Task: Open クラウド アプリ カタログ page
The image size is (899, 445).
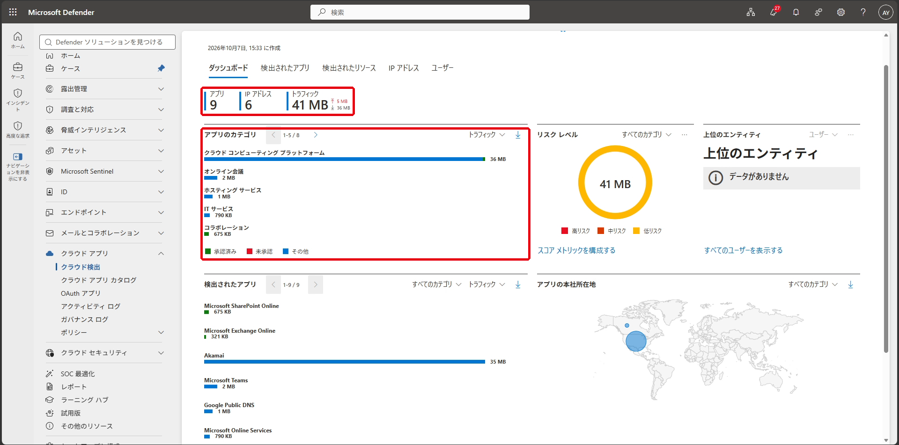Action: [98, 280]
